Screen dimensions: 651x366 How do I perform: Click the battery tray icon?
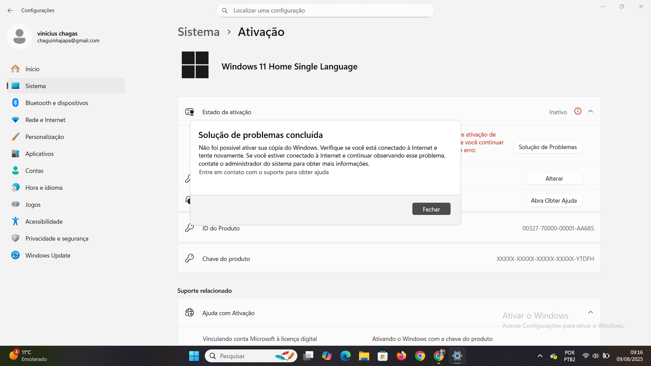[x=606, y=356]
